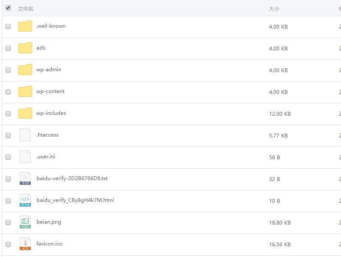Sort by the 文件名 column header
This screenshot has width=341, height=257.
coord(26,9)
